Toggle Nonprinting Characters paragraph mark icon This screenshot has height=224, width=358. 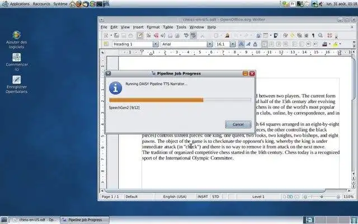pos(313,35)
